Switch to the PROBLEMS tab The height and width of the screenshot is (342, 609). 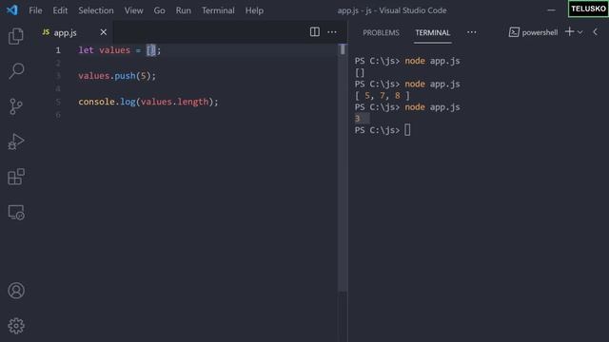tap(381, 32)
